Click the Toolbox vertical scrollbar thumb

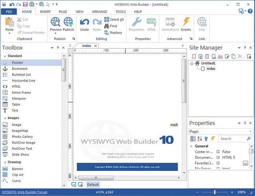pyautogui.click(x=64, y=70)
